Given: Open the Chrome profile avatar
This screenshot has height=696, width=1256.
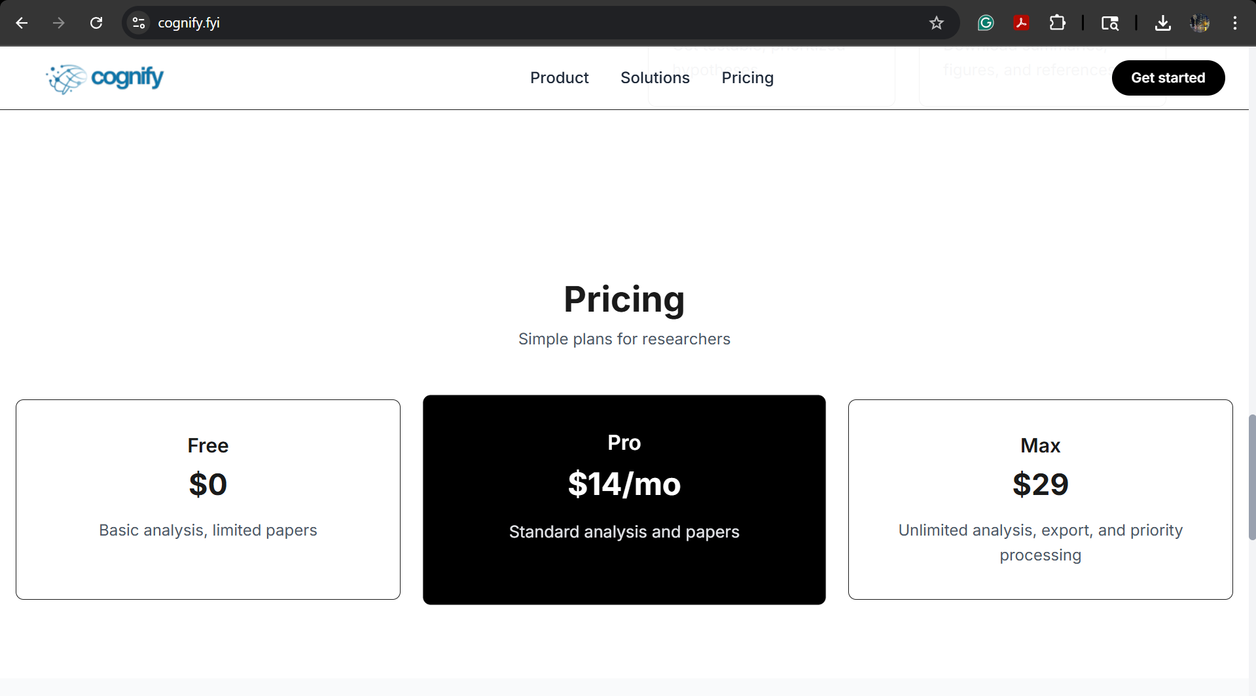Looking at the screenshot, I should coord(1200,23).
